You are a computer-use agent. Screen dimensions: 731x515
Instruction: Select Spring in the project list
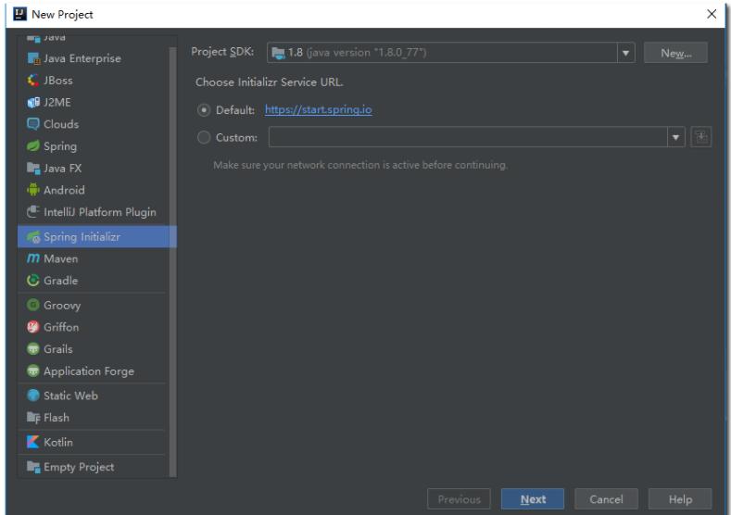point(96,146)
